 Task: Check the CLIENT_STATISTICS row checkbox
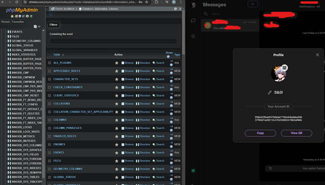[50, 96]
